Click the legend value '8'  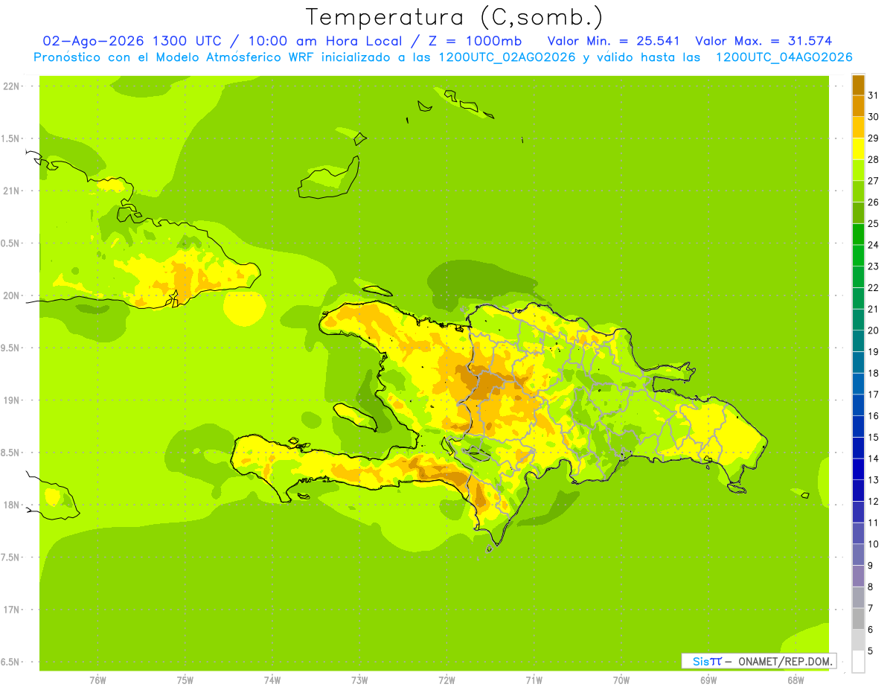870,587
